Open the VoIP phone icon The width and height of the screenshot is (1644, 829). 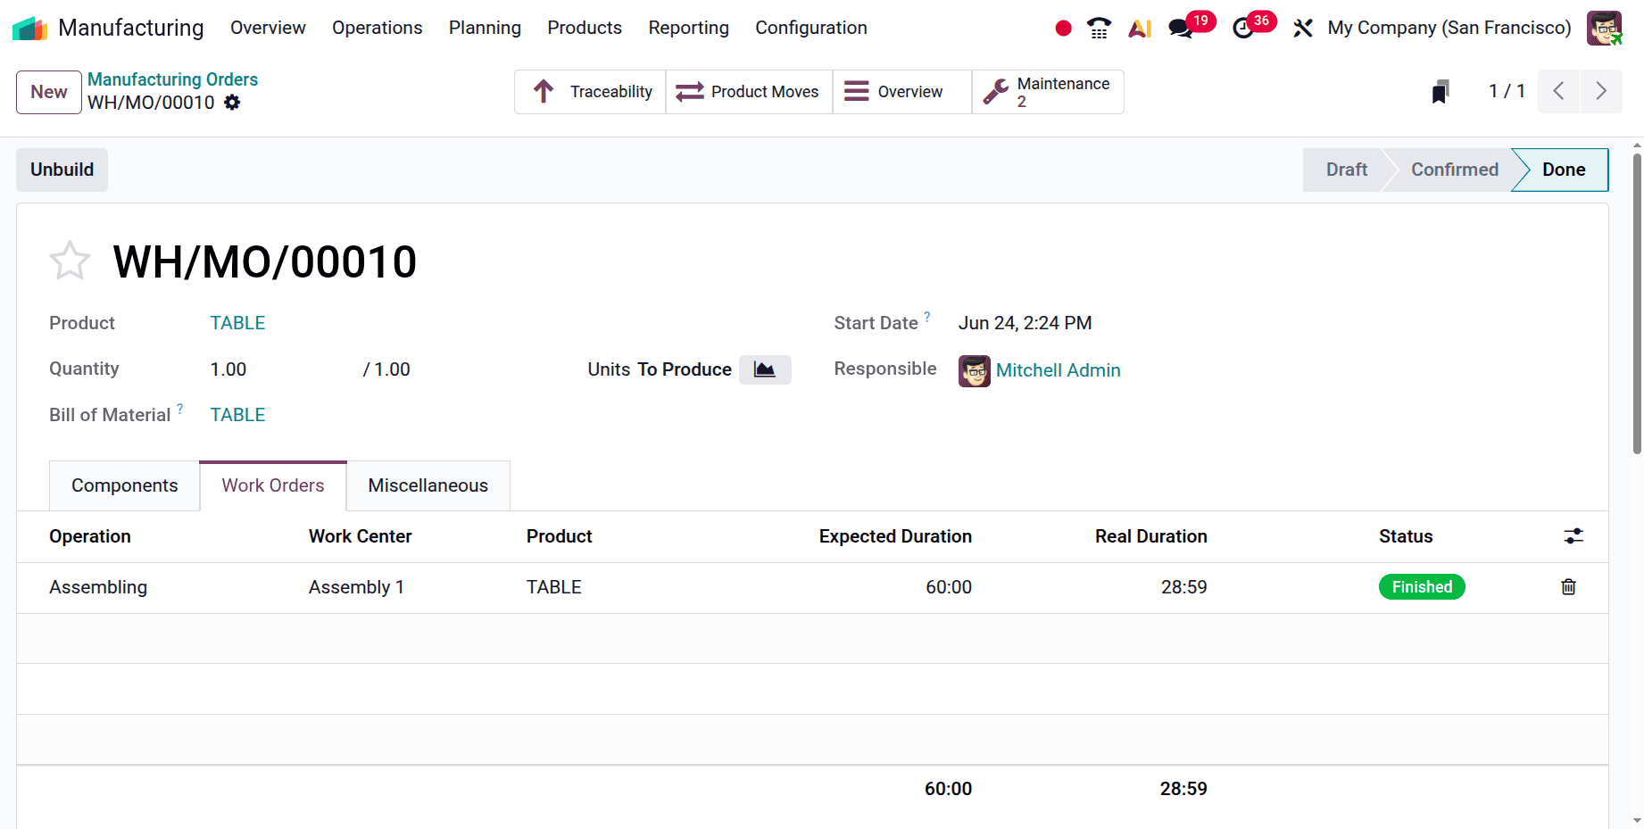(1100, 29)
